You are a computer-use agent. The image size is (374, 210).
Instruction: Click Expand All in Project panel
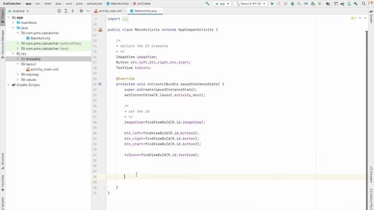66,11
